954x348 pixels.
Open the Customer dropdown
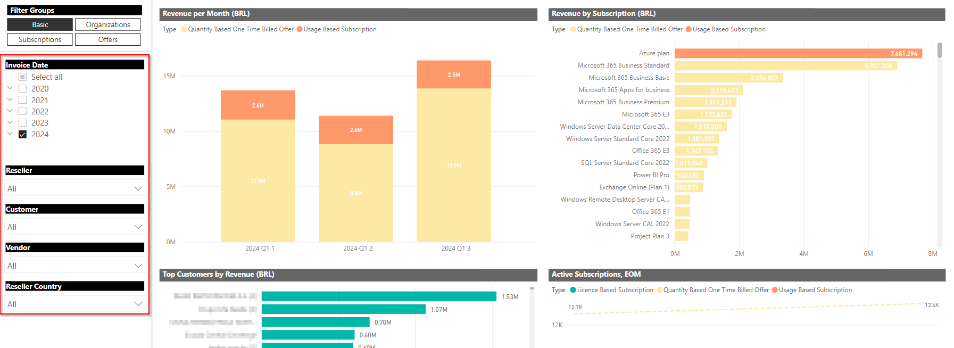[75, 227]
